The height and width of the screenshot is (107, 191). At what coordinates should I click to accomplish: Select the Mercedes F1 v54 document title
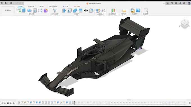pos(95,3)
